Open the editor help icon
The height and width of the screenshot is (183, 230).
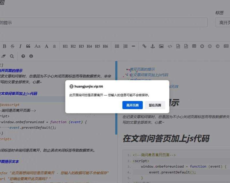coord(23,56)
